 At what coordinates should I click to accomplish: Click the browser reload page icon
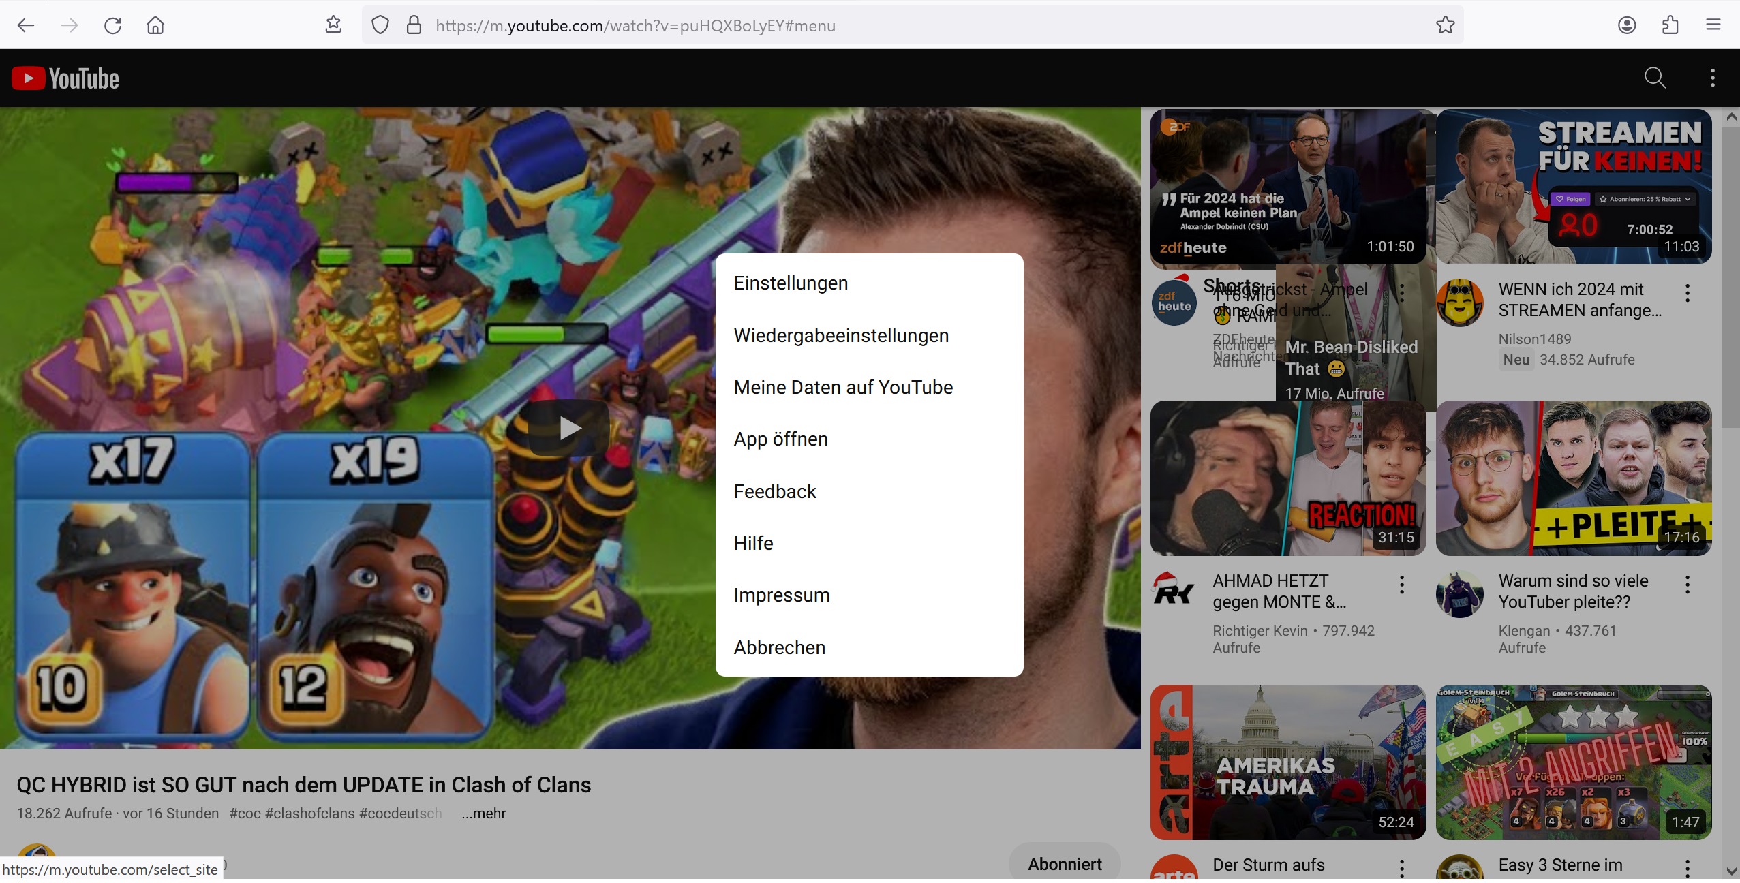coord(112,26)
